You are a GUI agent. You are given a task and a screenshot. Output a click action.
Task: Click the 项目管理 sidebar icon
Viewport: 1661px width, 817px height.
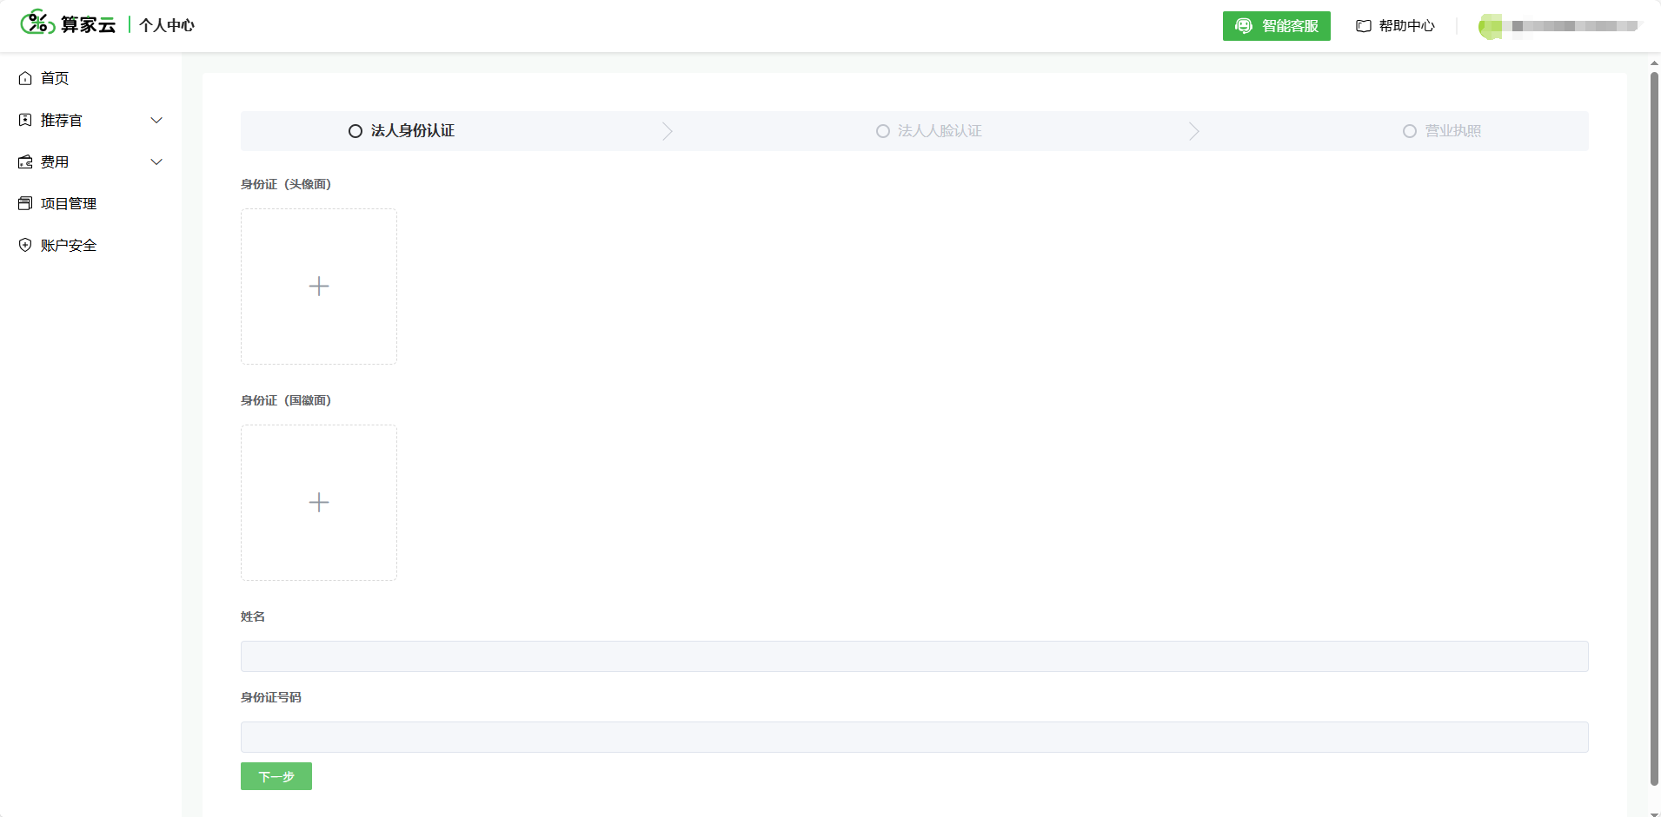coord(25,203)
